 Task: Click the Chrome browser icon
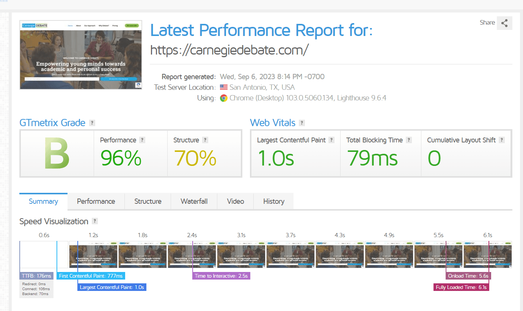(224, 98)
